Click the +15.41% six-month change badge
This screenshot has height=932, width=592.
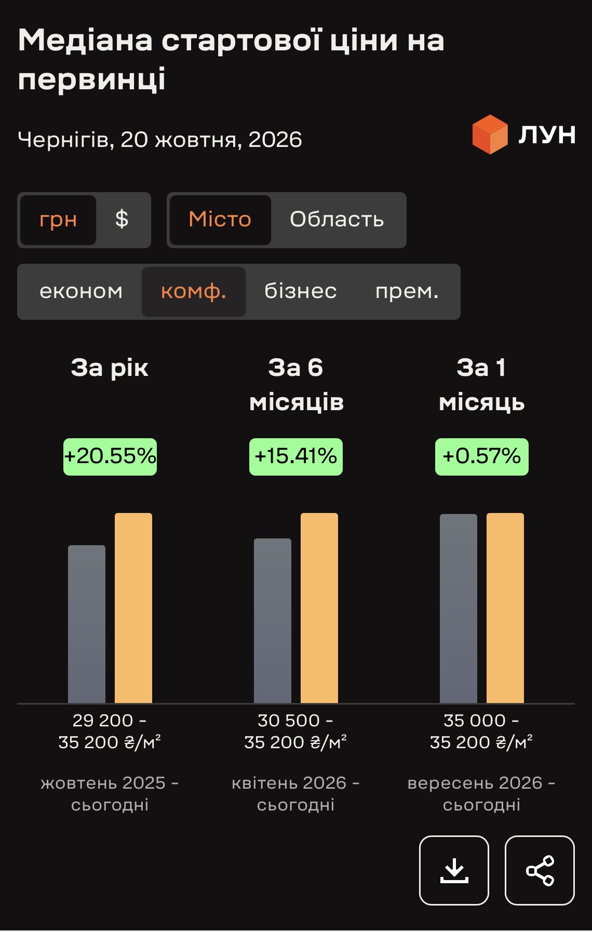(296, 457)
